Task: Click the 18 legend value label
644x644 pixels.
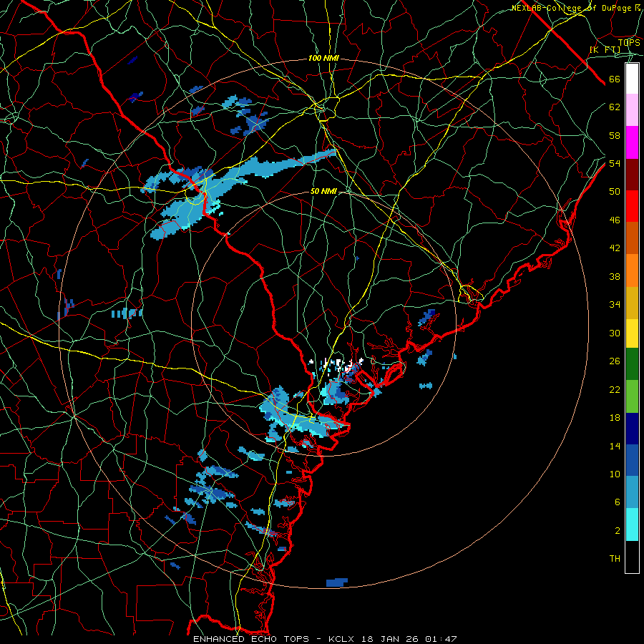Action: pos(615,418)
